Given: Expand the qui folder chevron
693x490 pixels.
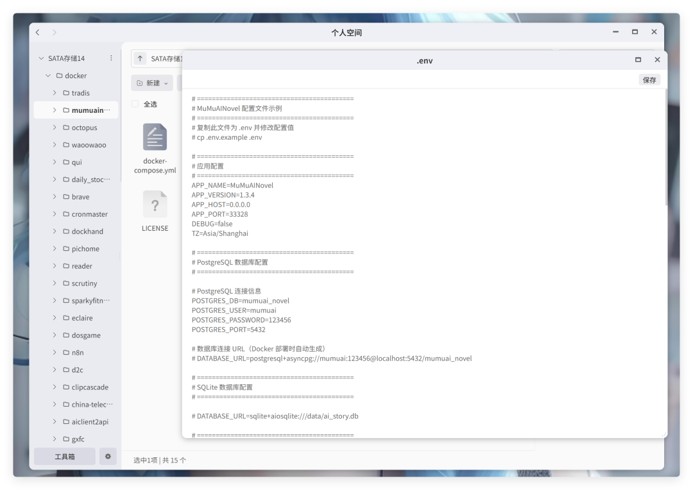Looking at the screenshot, I should pyautogui.click(x=55, y=162).
